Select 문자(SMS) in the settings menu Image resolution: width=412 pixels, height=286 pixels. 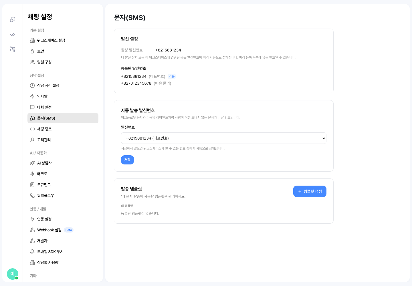click(63, 118)
